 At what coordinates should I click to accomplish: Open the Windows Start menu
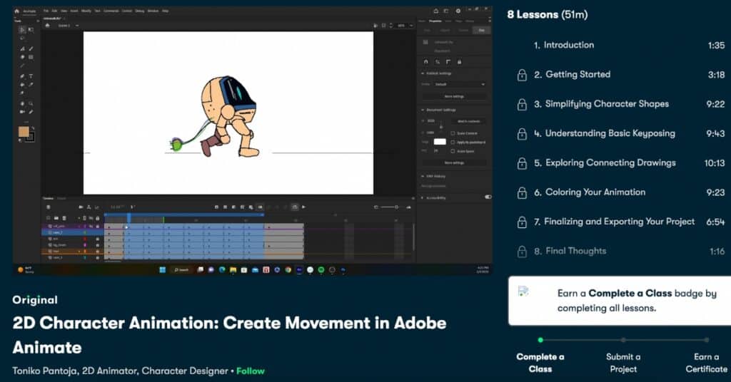[161, 269]
